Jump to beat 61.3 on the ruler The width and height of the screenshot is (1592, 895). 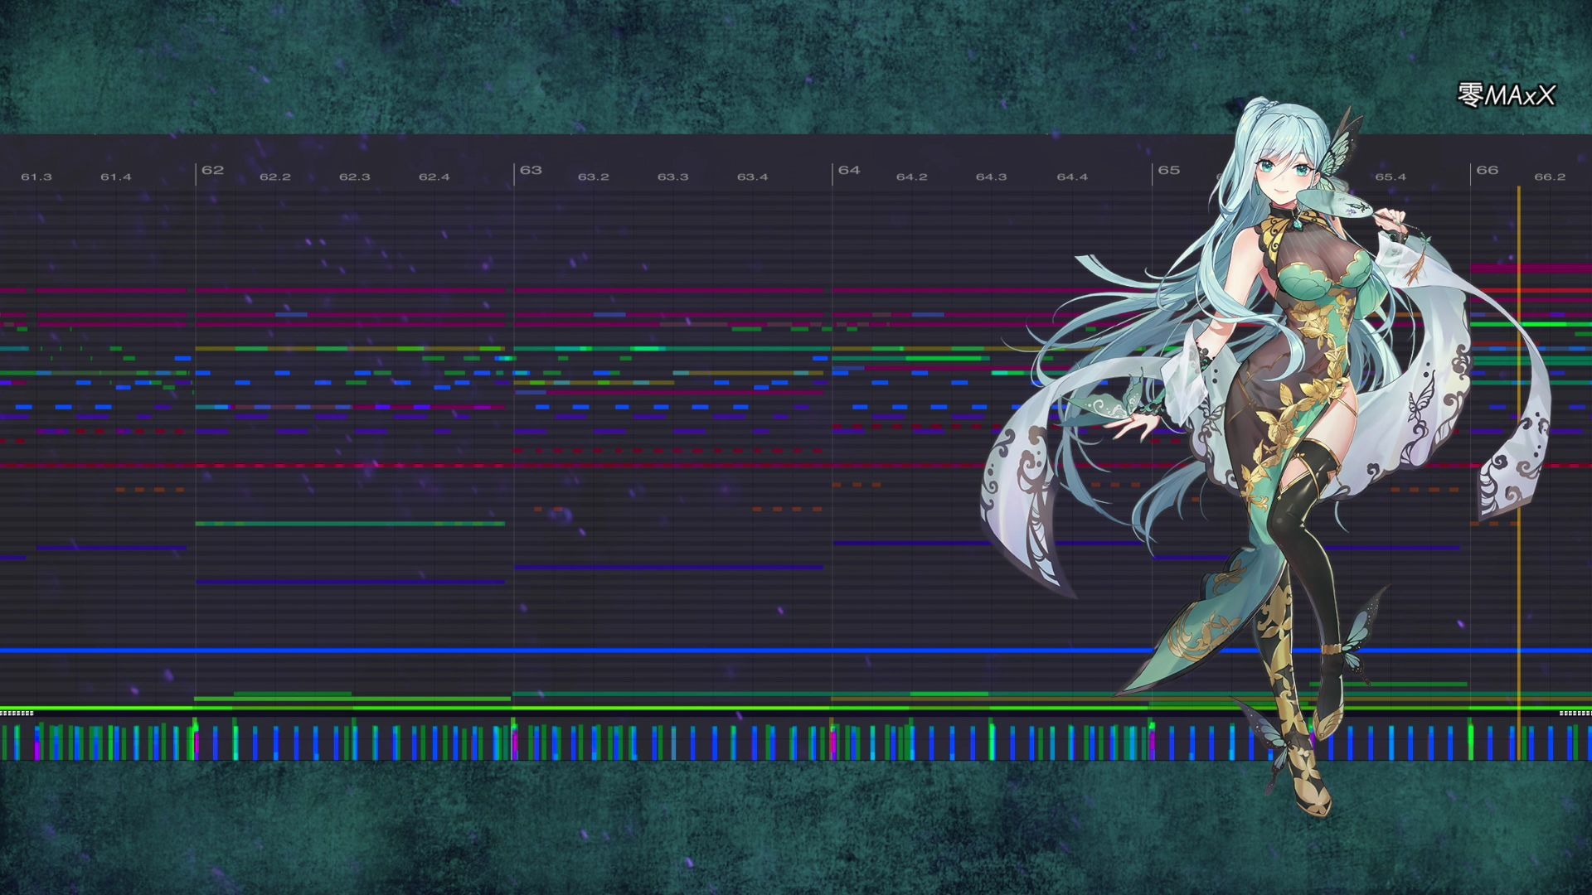point(36,177)
